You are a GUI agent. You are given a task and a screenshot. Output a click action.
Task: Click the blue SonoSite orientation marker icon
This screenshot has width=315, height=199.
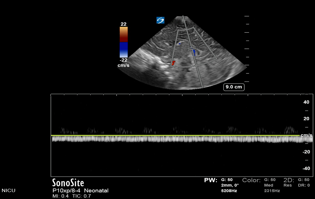pos(160,20)
